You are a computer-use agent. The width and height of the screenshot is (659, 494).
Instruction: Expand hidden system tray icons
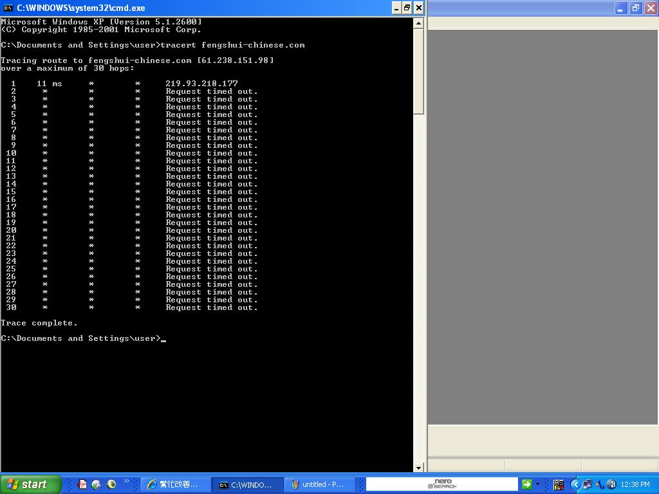(576, 484)
